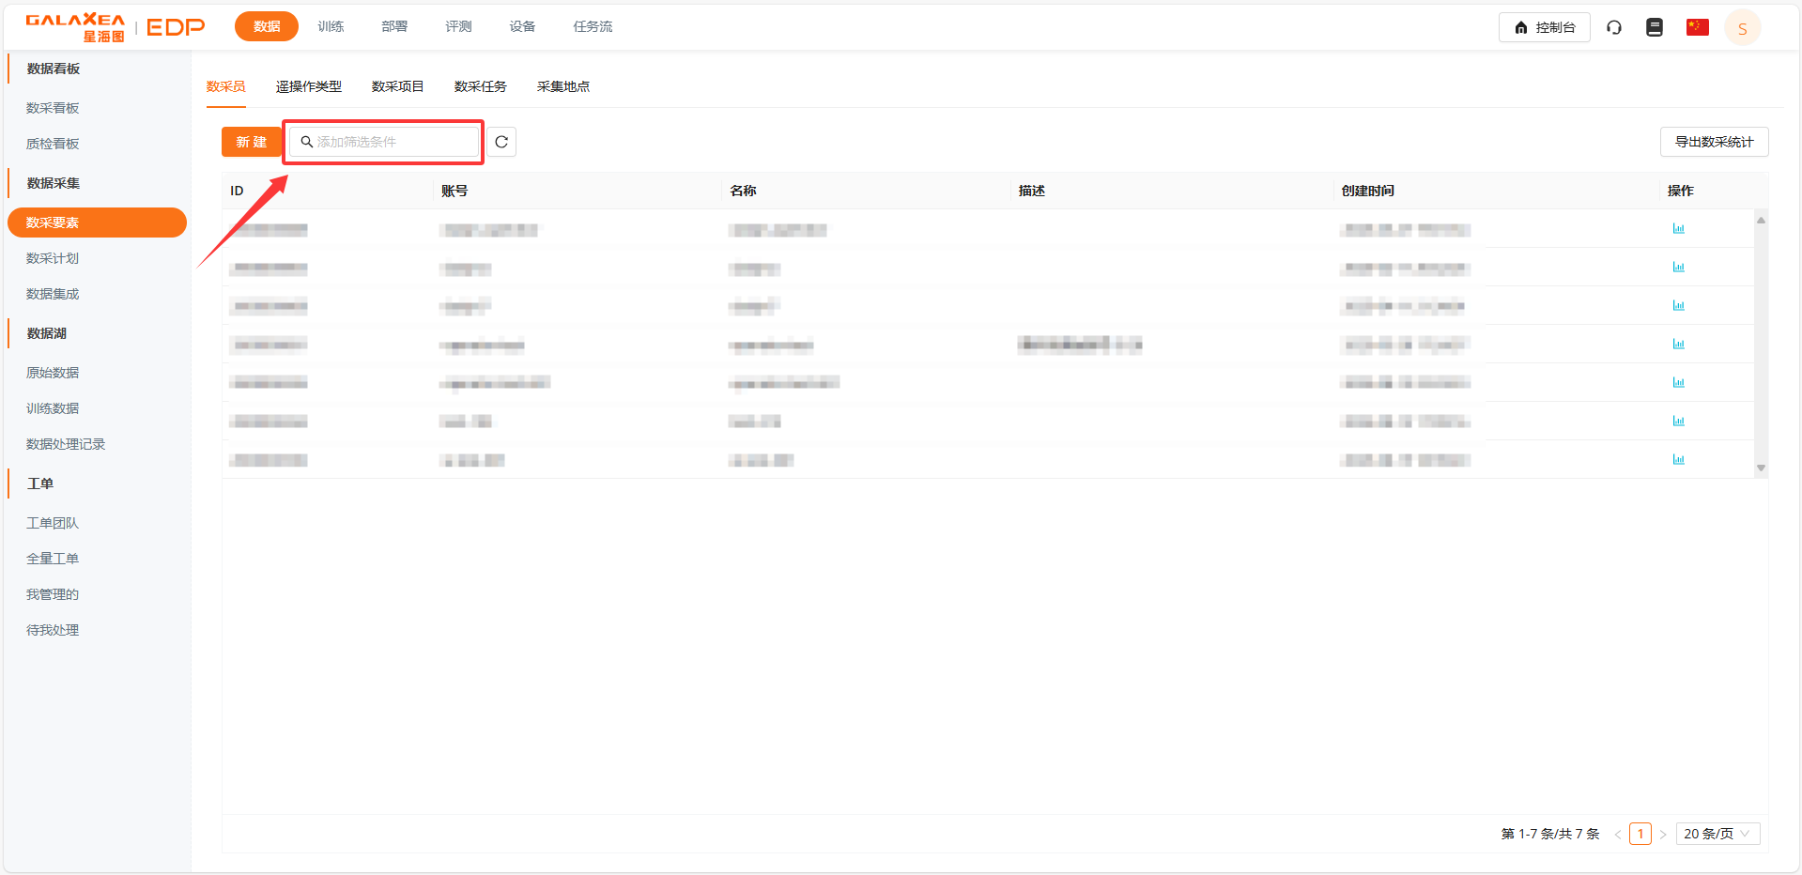Open the 控制台 console button
Screen dimensions: 1802x875
(x=1544, y=27)
